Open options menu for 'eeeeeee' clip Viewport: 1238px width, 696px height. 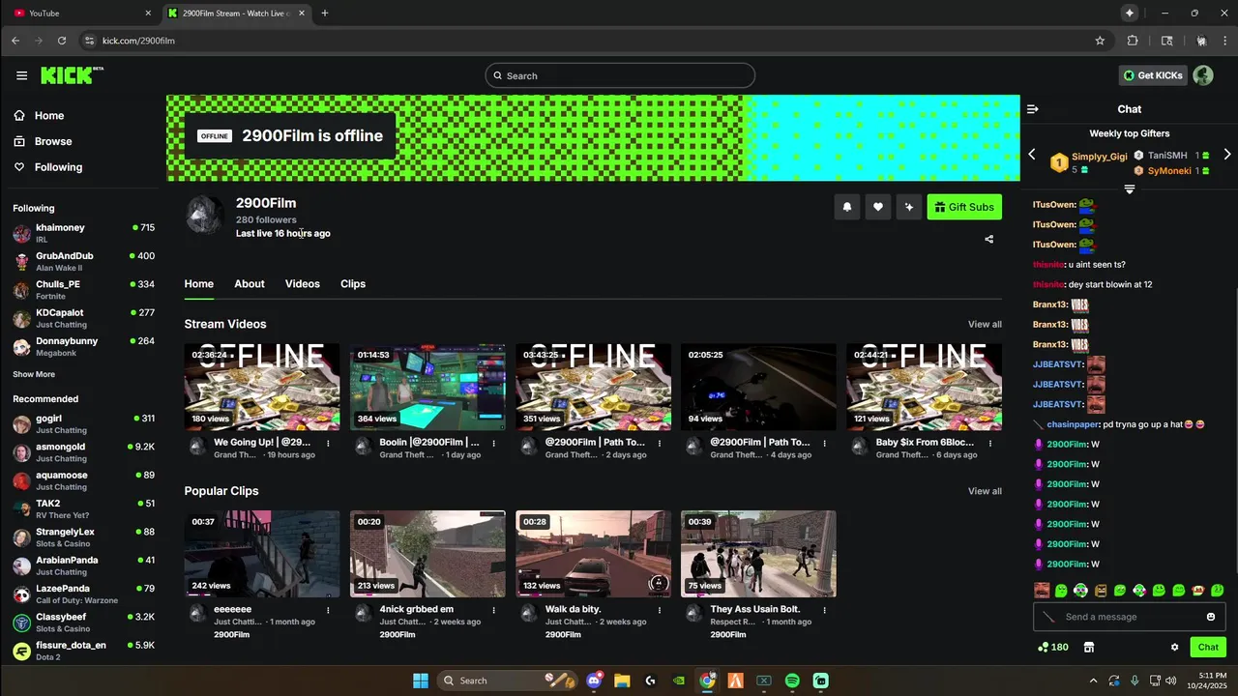(328, 610)
